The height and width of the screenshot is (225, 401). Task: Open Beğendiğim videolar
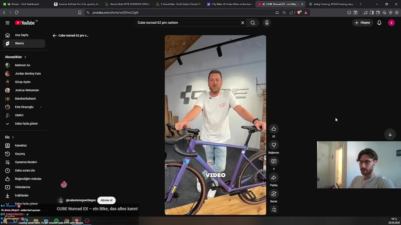[24, 179]
